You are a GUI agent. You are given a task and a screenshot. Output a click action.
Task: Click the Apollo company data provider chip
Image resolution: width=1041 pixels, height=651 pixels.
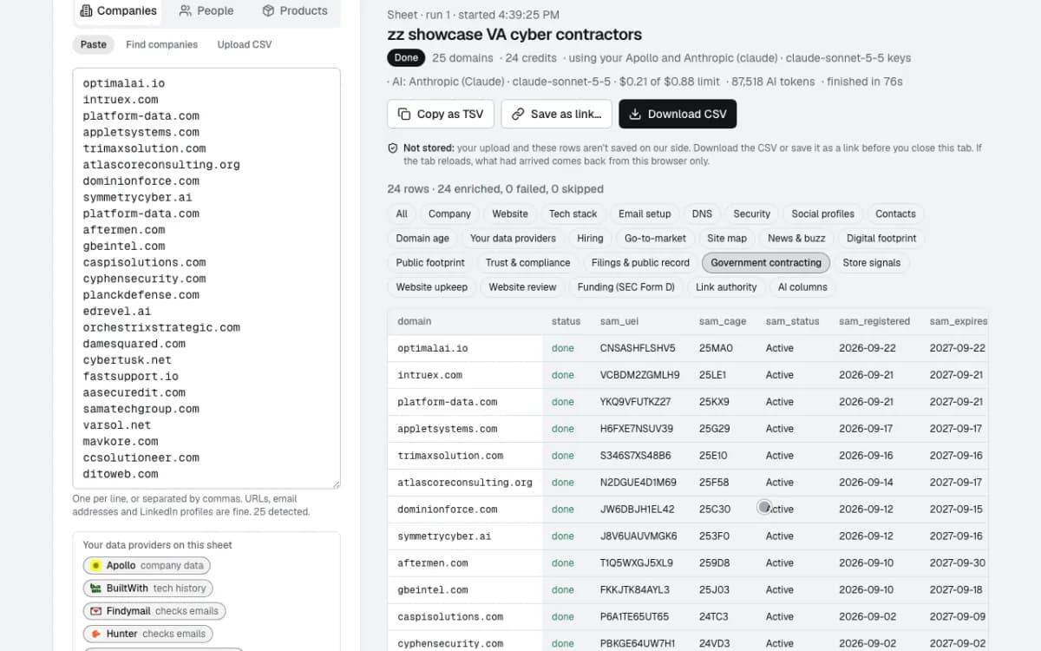pos(147,565)
